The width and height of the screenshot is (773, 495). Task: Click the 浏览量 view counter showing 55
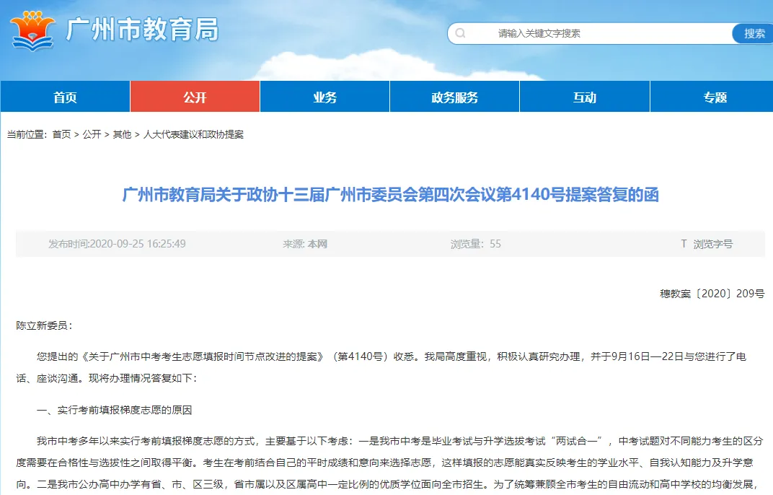[474, 244]
